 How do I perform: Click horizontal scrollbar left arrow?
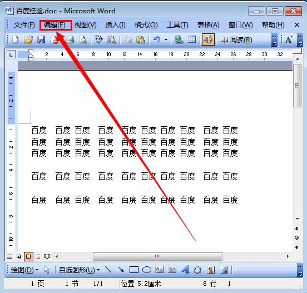[x=57, y=256]
